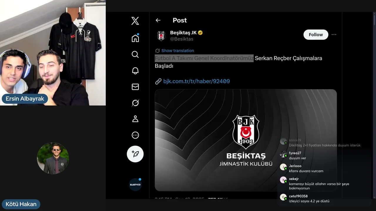
Task: Click the Post page heading
Action: coord(179,20)
